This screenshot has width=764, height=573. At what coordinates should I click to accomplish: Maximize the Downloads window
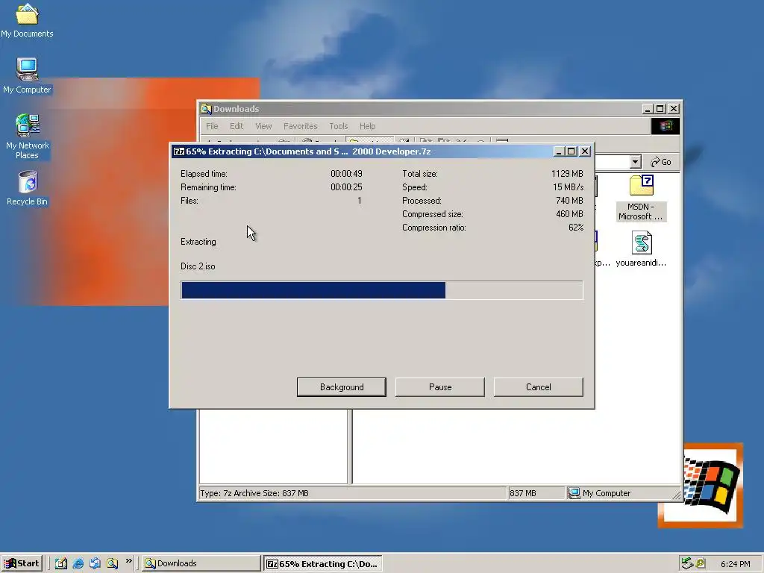click(x=660, y=109)
